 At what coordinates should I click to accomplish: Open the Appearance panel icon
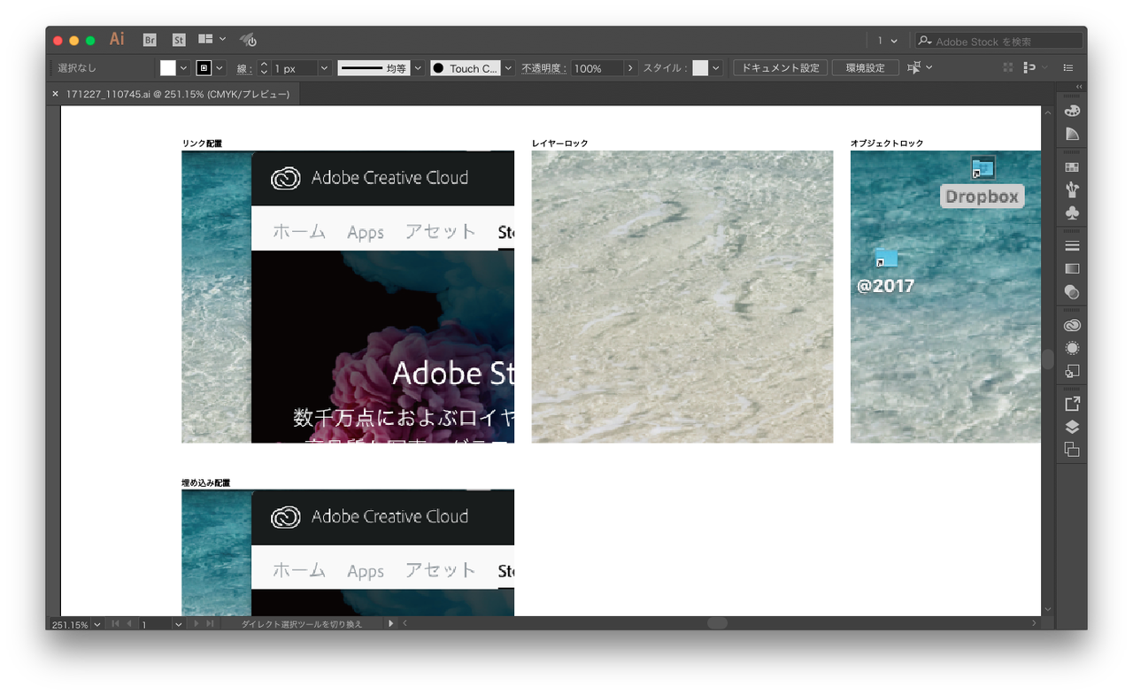1072,348
